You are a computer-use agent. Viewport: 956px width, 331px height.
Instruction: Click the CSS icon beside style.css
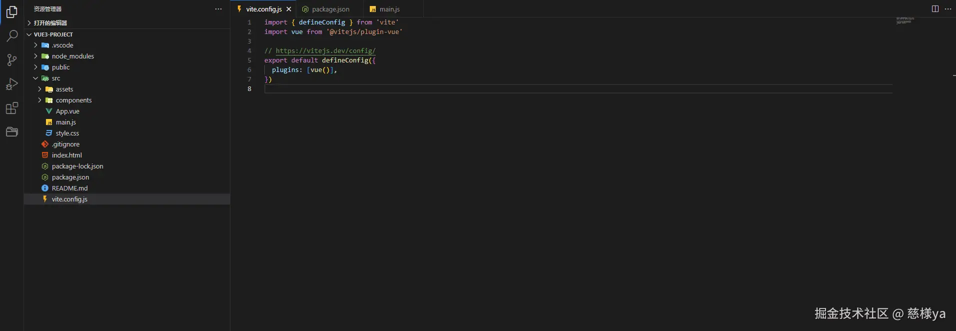(x=49, y=133)
